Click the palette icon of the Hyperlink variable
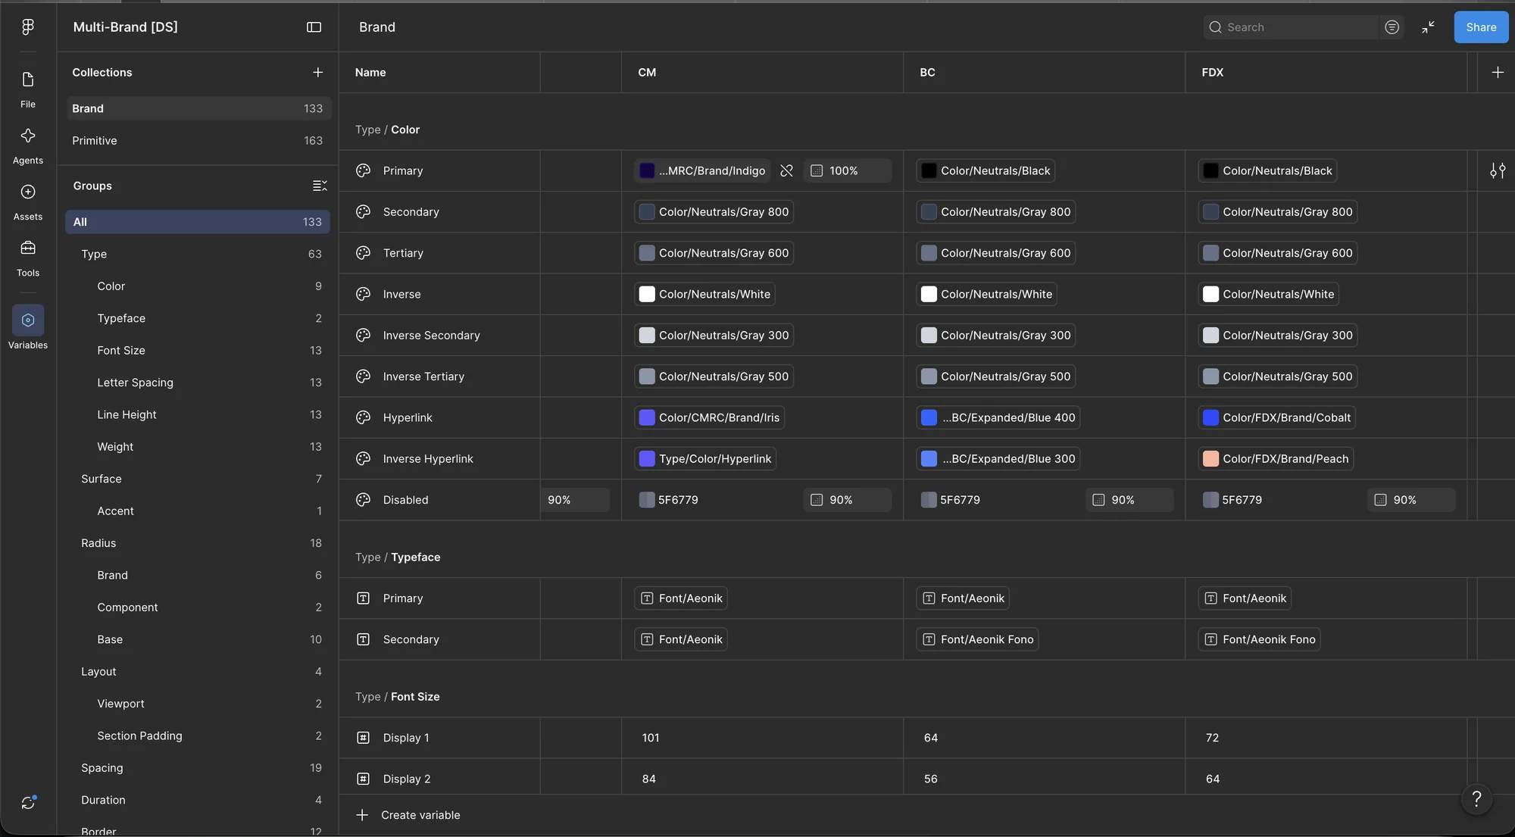 [364, 417]
